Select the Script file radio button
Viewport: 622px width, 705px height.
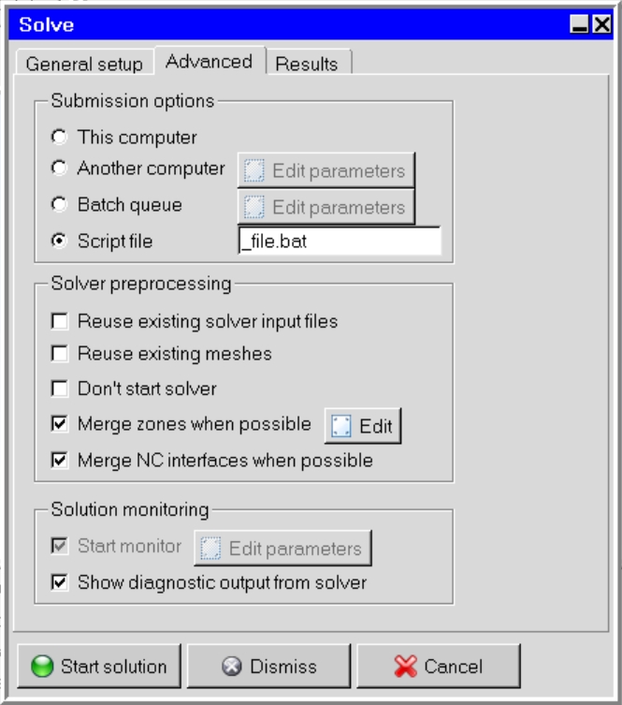click(x=60, y=241)
